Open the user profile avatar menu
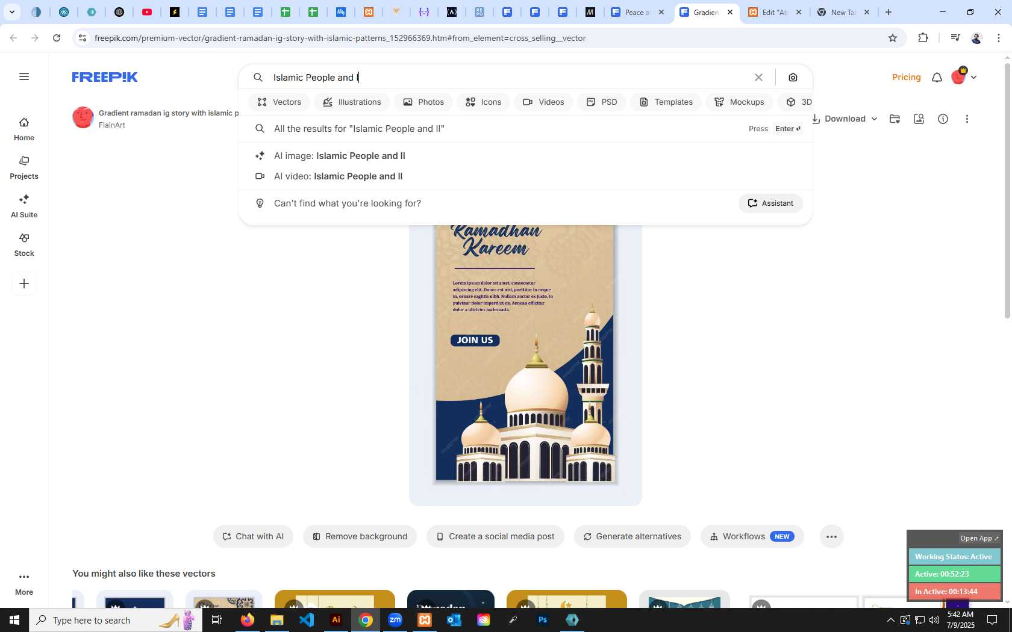 (963, 76)
